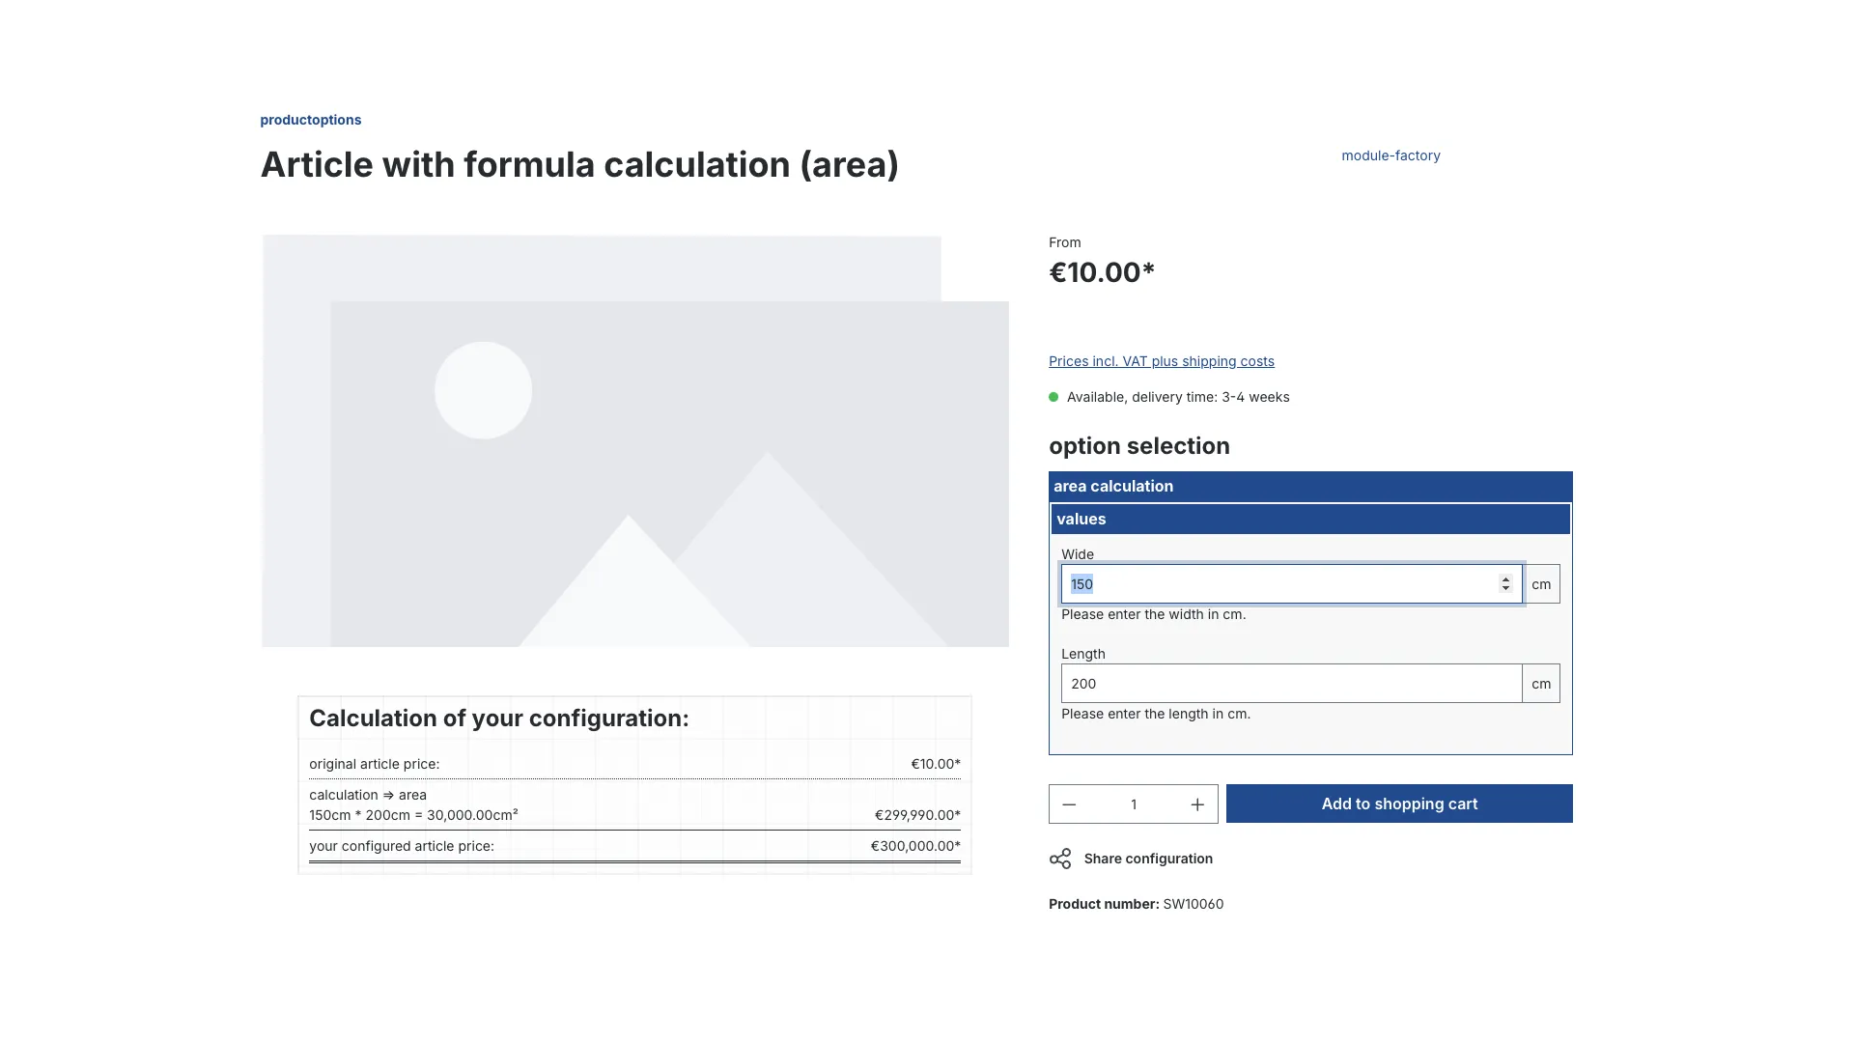Collapse the area calculation panel header

(x=1309, y=486)
